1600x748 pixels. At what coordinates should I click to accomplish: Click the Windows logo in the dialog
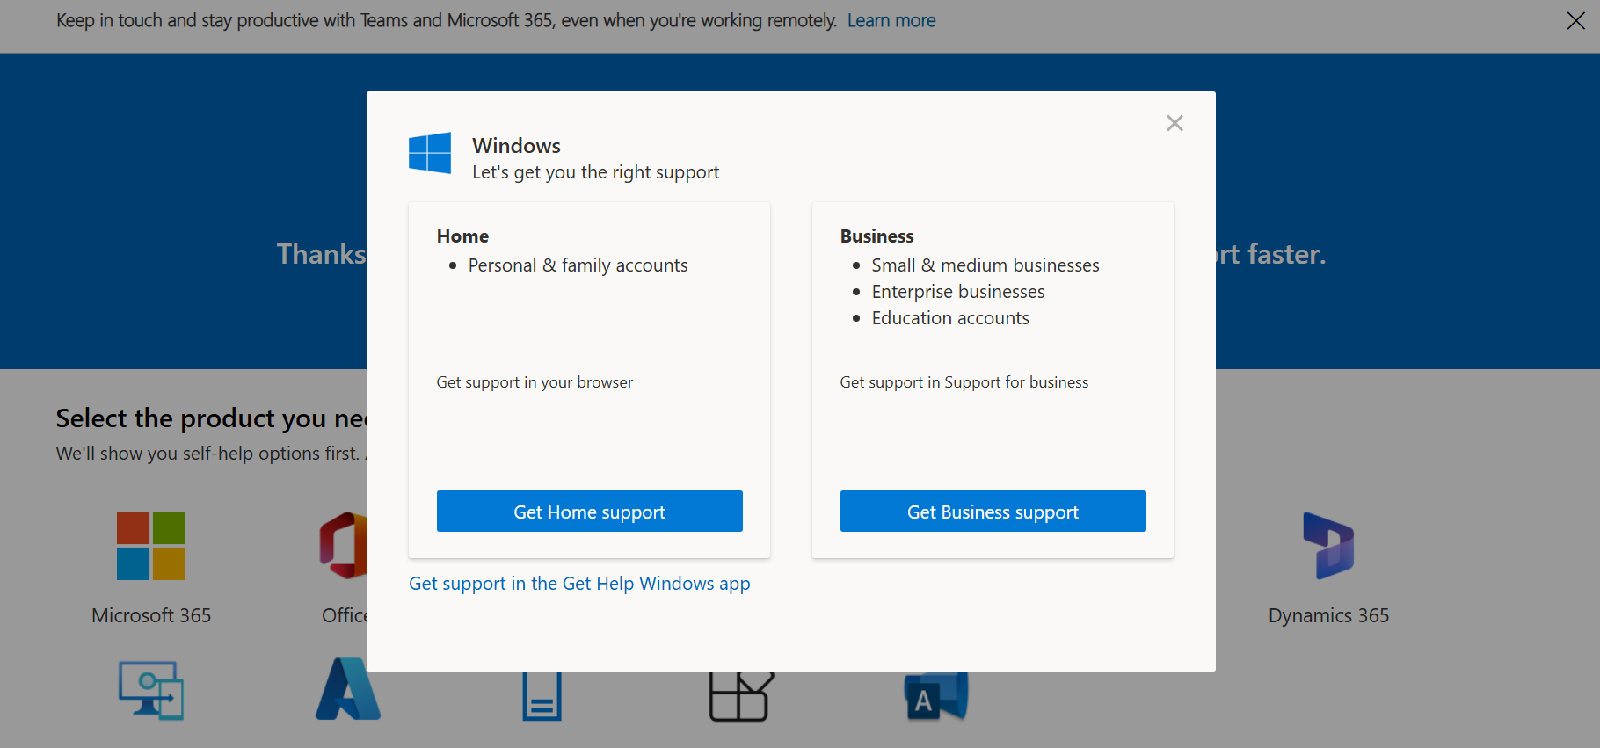click(x=430, y=153)
